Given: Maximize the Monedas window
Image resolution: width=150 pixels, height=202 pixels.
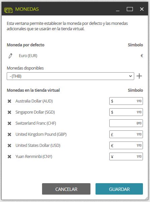Looking at the screenshot, I should 129,9.
